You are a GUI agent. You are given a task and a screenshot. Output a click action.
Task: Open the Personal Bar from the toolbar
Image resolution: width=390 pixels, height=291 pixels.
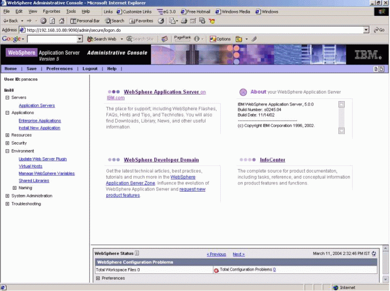coord(85,21)
